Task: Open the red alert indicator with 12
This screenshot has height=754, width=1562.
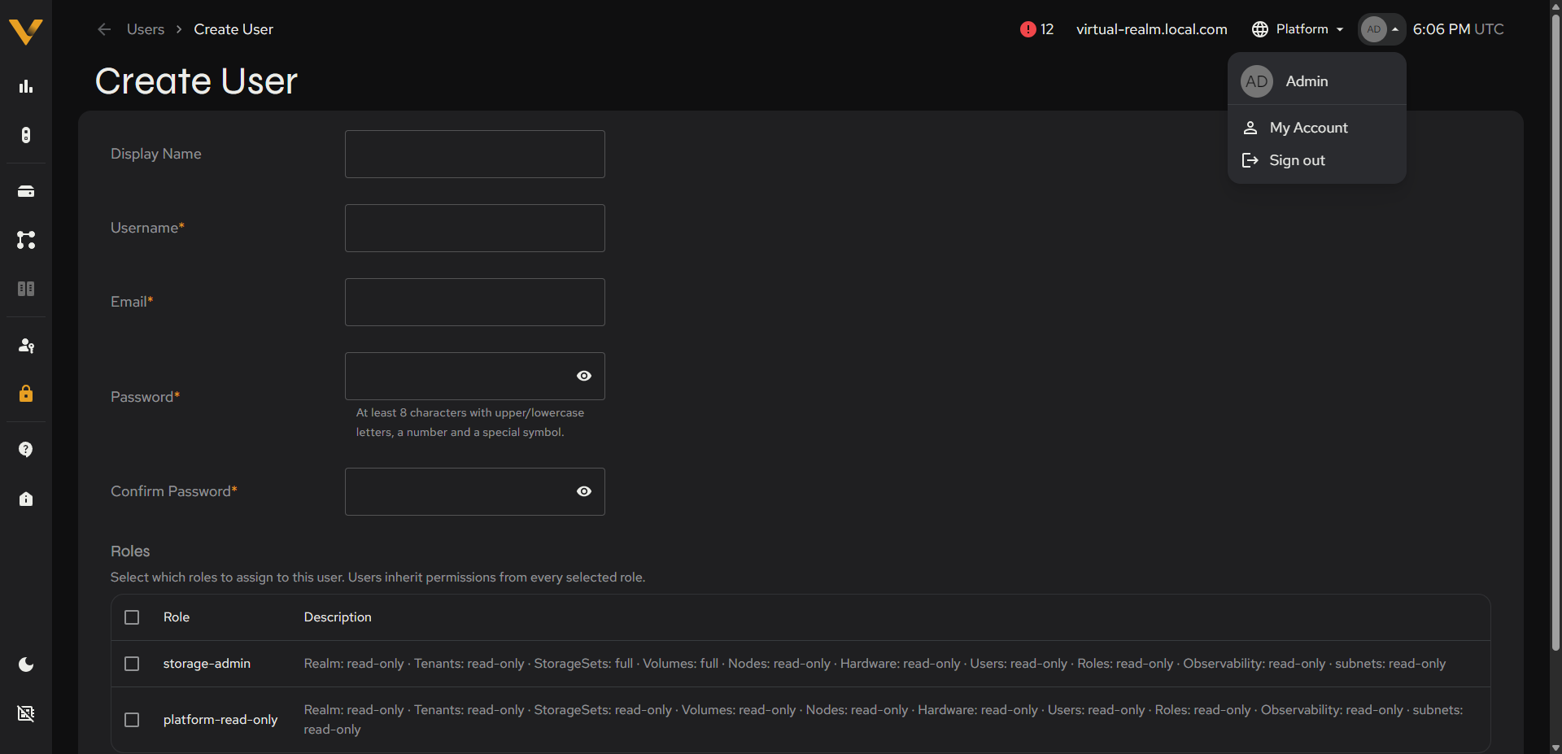Action: coord(1036,29)
